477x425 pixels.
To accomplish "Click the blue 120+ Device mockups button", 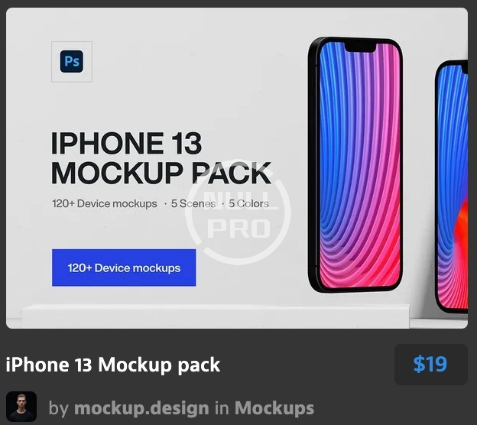I will tap(124, 268).
